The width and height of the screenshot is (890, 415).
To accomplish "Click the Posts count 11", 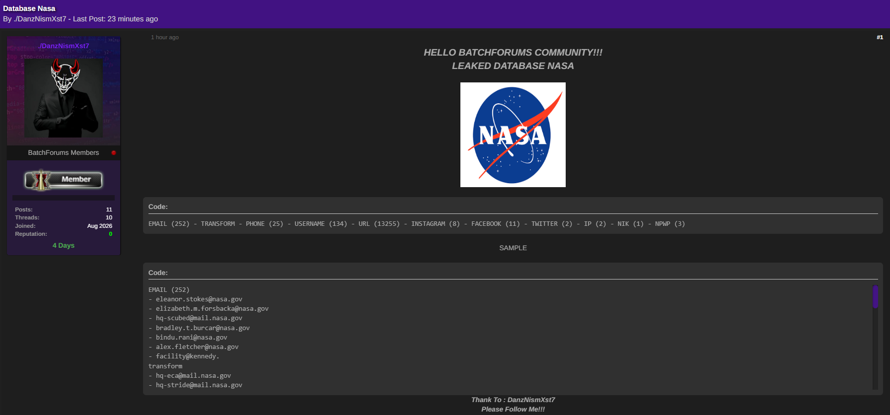I will pyautogui.click(x=109, y=209).
